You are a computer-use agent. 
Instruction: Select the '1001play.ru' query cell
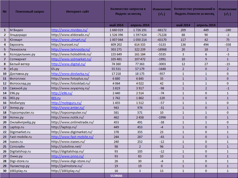tap(30, 171)
